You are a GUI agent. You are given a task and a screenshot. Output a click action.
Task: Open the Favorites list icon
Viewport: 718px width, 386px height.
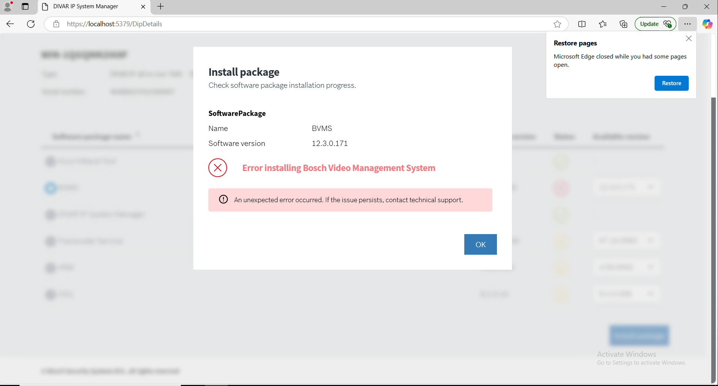603,24
